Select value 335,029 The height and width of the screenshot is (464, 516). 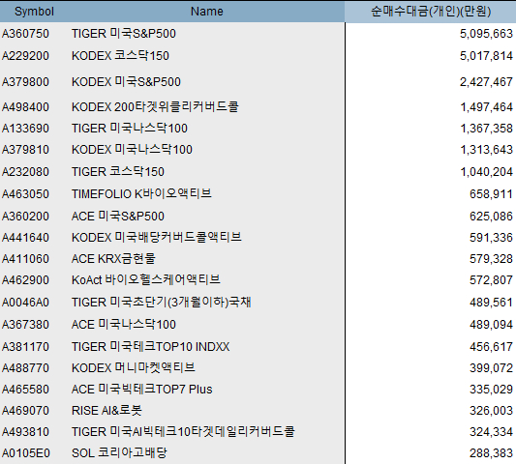[x=491, y=390]
